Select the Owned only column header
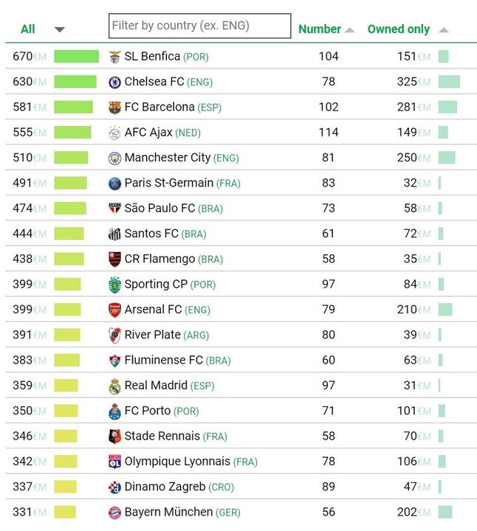 [x=398, y=29]
